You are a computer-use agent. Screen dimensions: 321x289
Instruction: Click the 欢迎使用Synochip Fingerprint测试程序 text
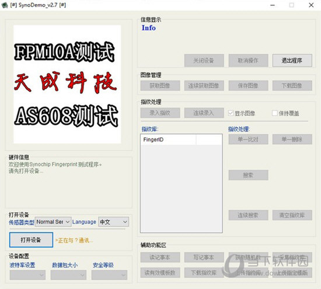55,164
